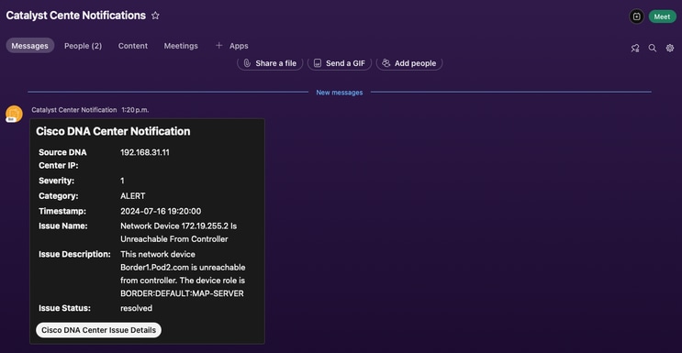Click the message time 1:20 p.m.
The image size is (682, 353).
pyautogui.click(x=135, y=110)
